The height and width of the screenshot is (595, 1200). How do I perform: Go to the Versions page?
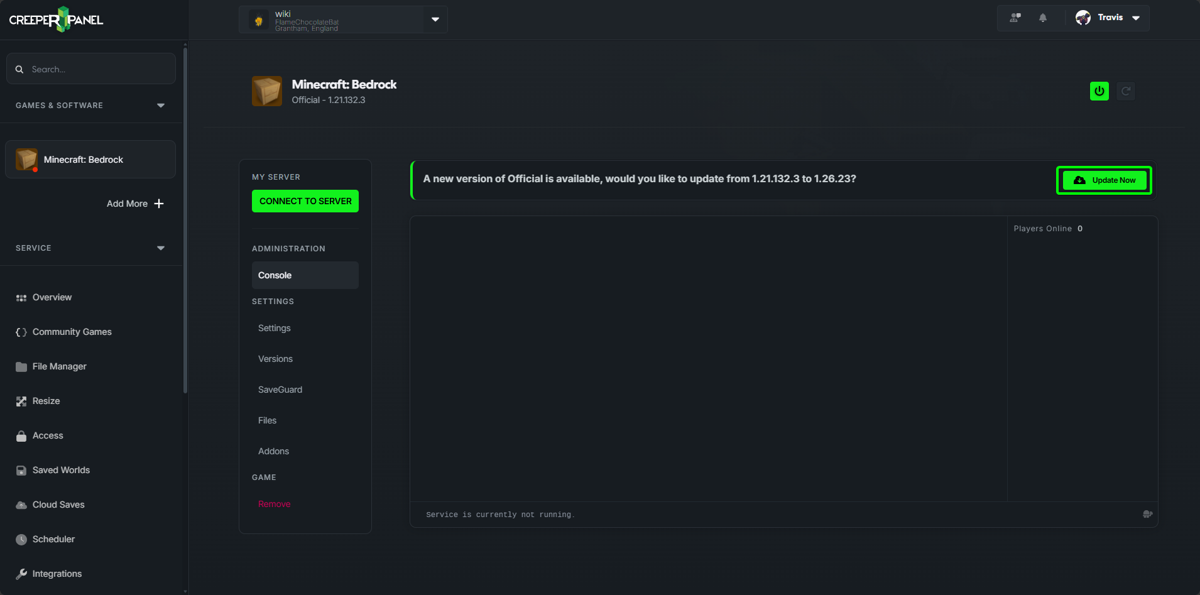click(275, 359)
